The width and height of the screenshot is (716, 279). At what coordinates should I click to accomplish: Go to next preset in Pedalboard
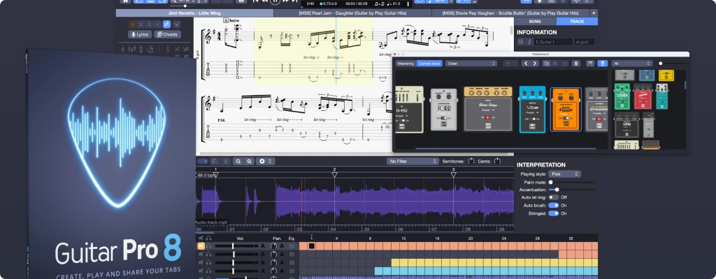(535, 63)
